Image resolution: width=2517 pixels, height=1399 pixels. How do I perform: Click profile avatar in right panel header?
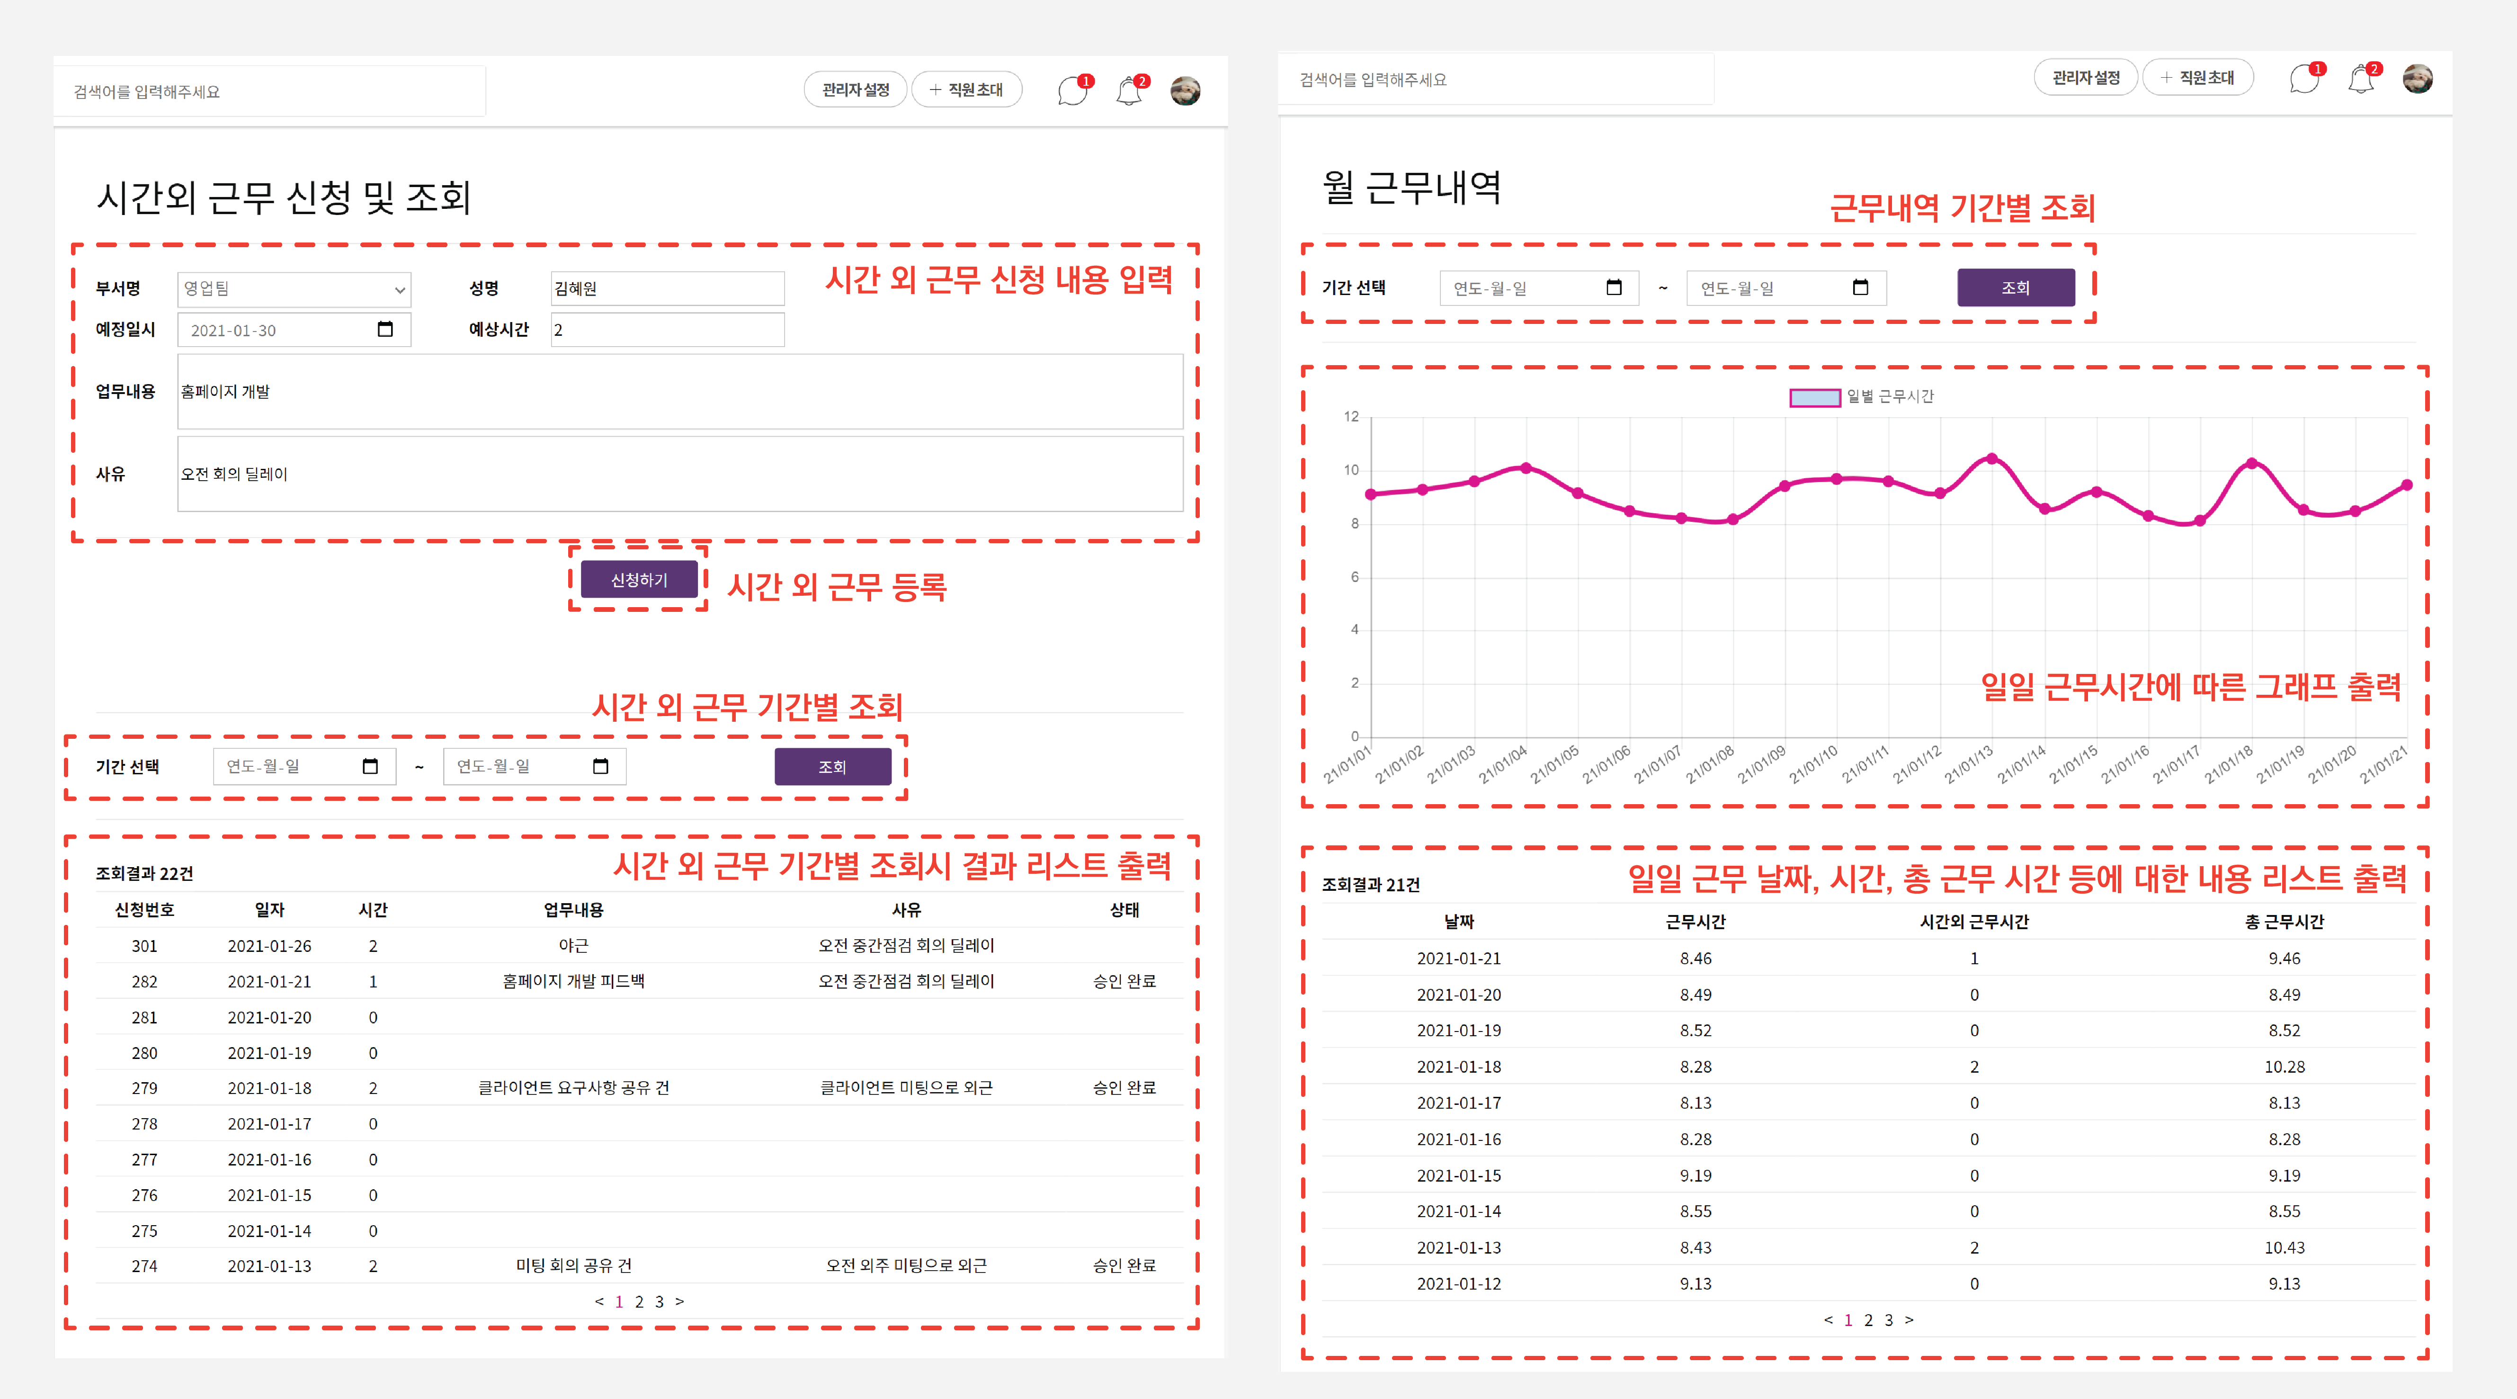(2418, 79)
